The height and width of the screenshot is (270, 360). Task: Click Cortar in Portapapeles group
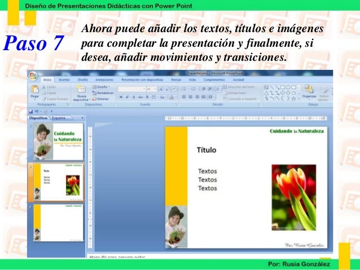[49, 87]
